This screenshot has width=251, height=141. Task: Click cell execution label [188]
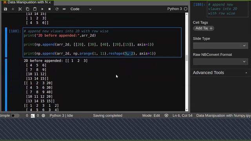[x=15, y=31]
